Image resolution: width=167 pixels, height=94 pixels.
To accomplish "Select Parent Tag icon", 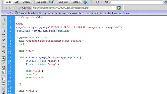I will tap(4, 47).
